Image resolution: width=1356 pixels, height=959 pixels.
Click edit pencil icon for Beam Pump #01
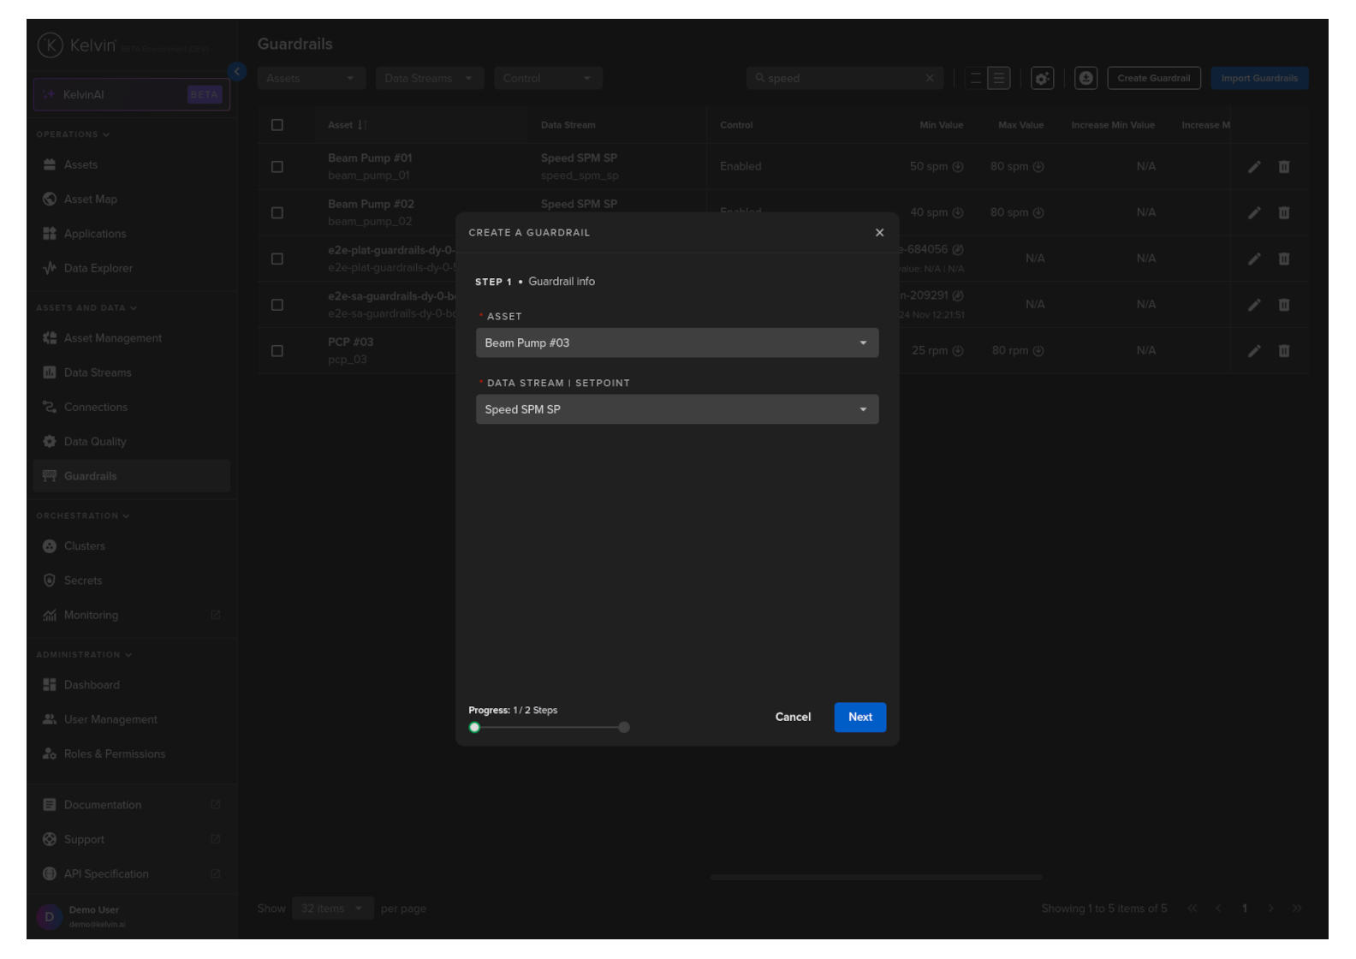(x=1253, y=167)
